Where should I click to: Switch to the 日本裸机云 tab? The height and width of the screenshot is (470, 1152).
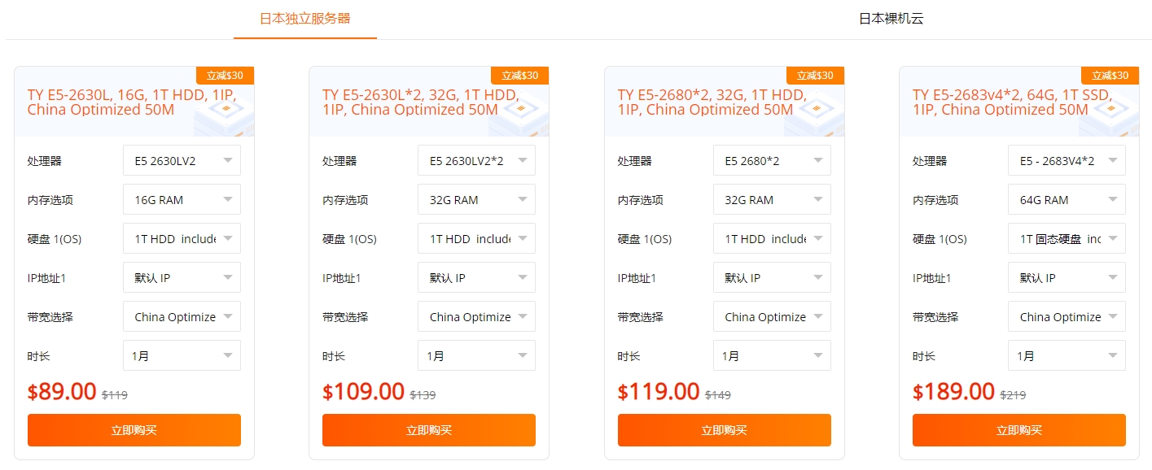tap(891, 18)
